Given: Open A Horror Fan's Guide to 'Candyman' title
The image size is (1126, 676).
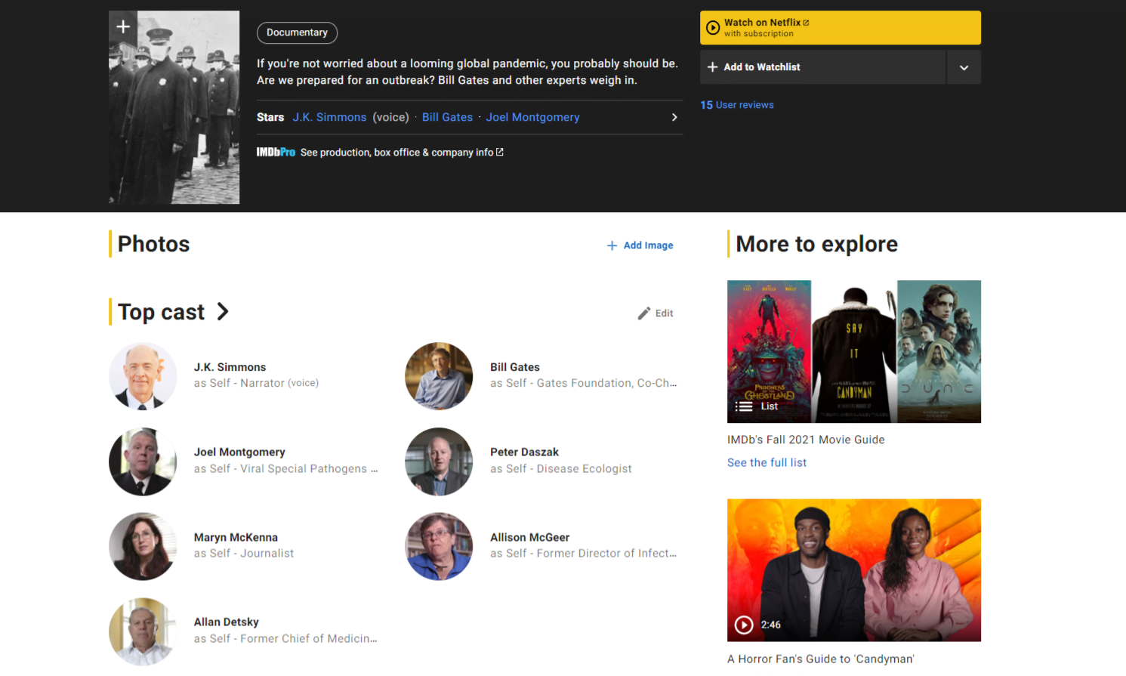Looking at the screenshot, I should pyautogui.click(x=820, y=659).
